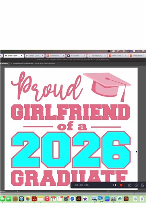Select the 2026 GRADUATION ROLAND CUTS document tab
Image resolution: width=146 pixels, height=210 pixels.
coord(34,63)
